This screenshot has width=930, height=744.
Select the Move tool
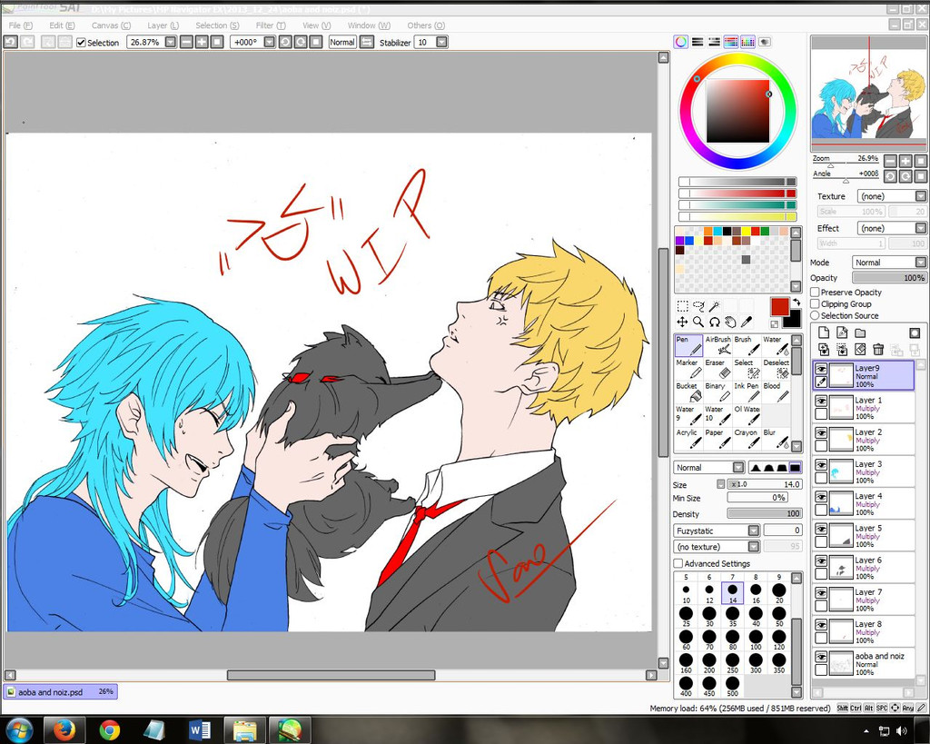(683, 322)
